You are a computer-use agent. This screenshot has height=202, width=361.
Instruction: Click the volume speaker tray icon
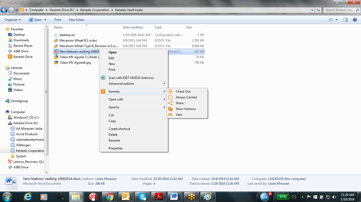(334, 197)
